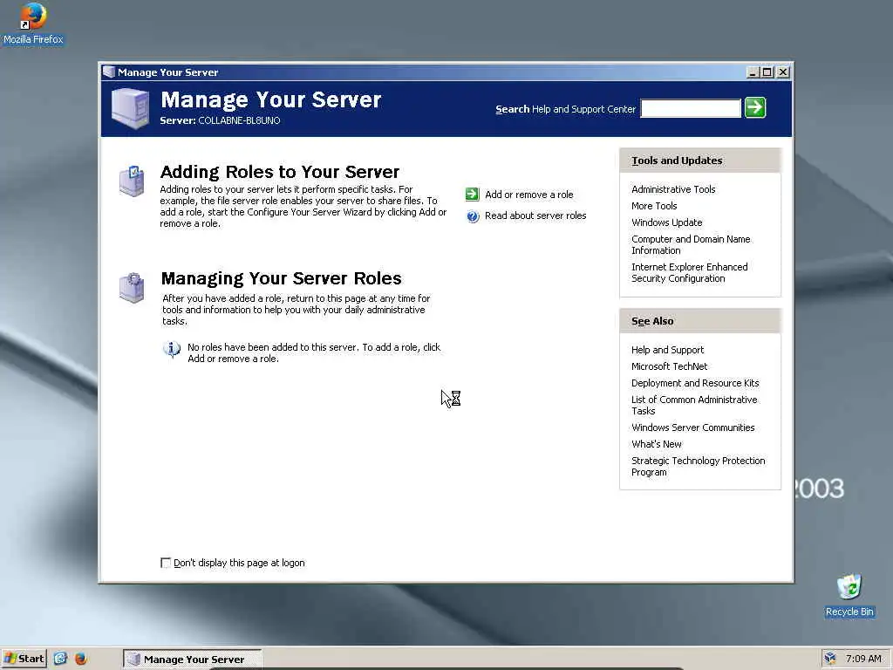
Task: Maximize the Manage Your Server window
Action: [767, 72]
